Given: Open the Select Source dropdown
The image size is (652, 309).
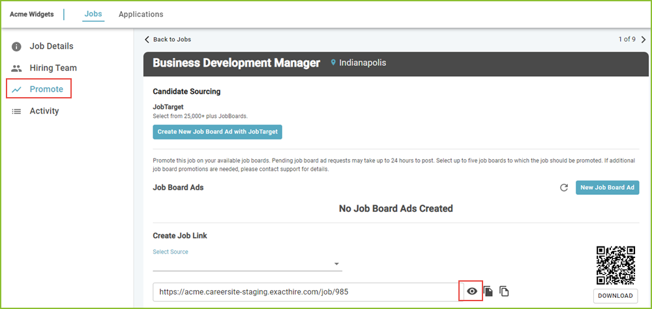Looking at the screenshot, I should [247, 263].
